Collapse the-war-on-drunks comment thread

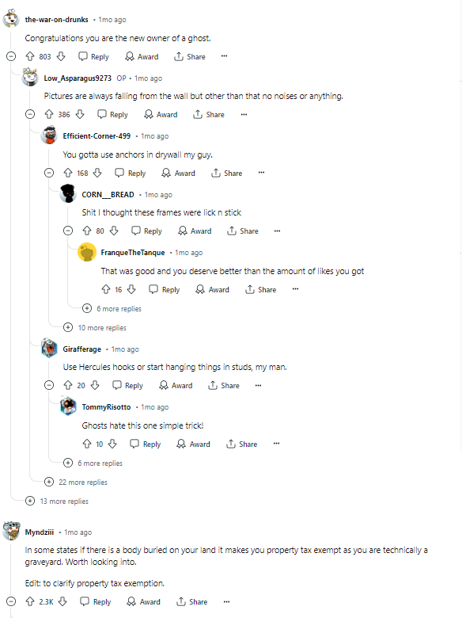click(x=11, y=56)
